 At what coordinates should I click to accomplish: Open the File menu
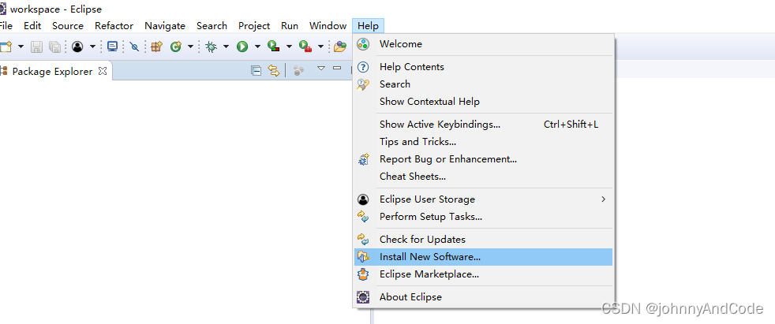click(x=6, y=26)
